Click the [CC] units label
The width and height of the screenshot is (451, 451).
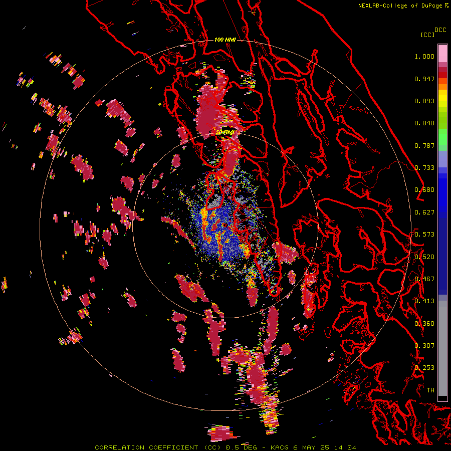click(427, 35)
